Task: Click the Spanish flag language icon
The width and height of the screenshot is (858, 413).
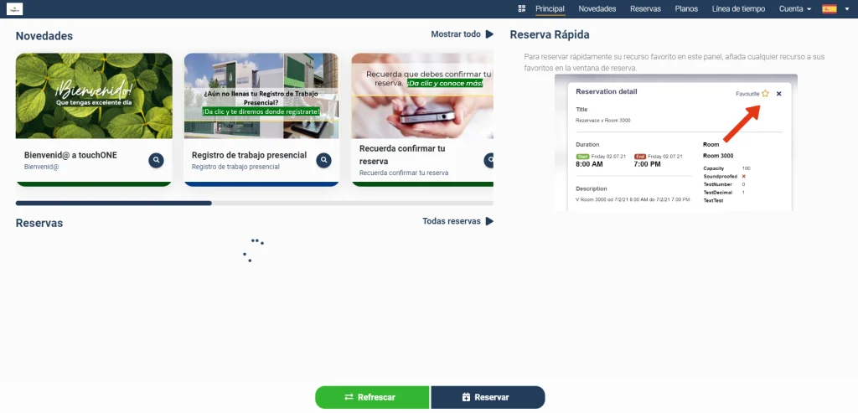Action: pyautogui.click(x=829, y=9)
